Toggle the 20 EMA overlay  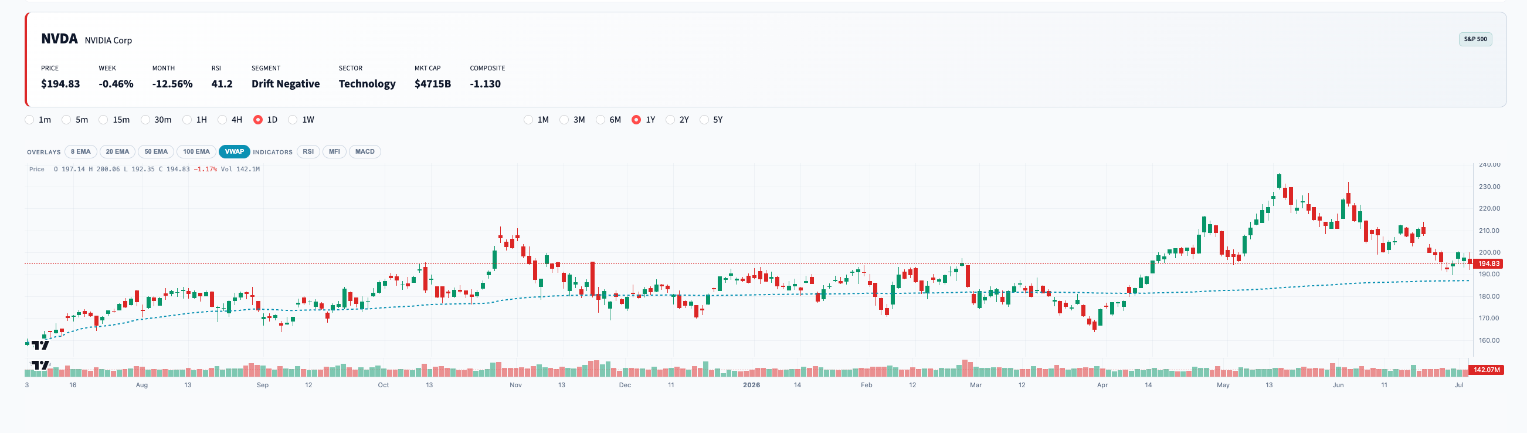[x=117, y=152]
